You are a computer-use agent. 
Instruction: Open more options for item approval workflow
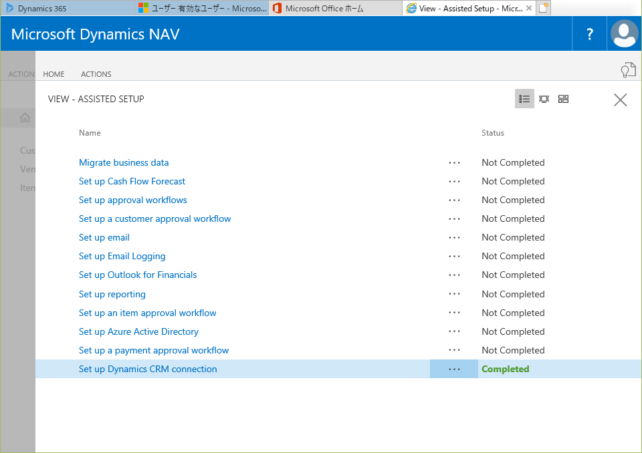pyautogui.click(x=454, y=313)
